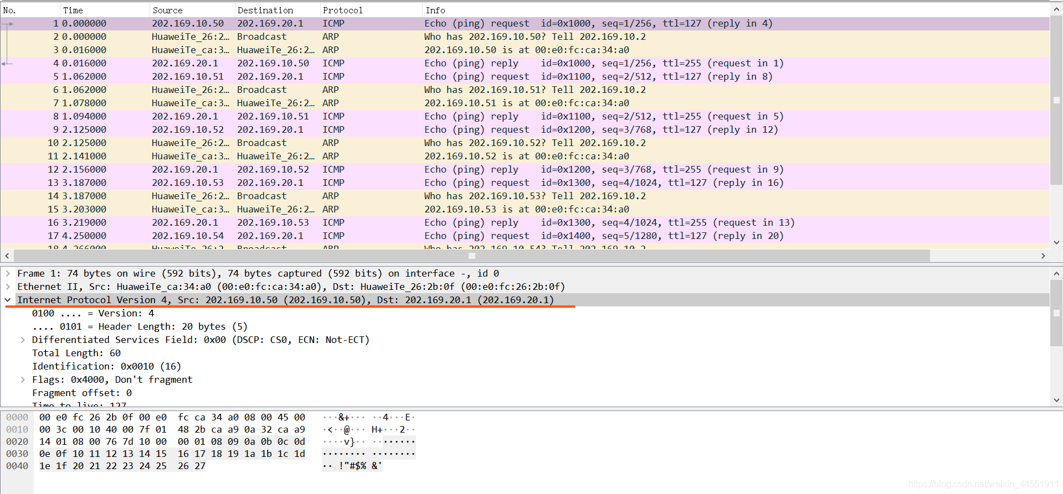Select packet 4 echo reply to 202.169.10.50
The width and height of the screenshot is (1063, 494).
pos(525,63)
